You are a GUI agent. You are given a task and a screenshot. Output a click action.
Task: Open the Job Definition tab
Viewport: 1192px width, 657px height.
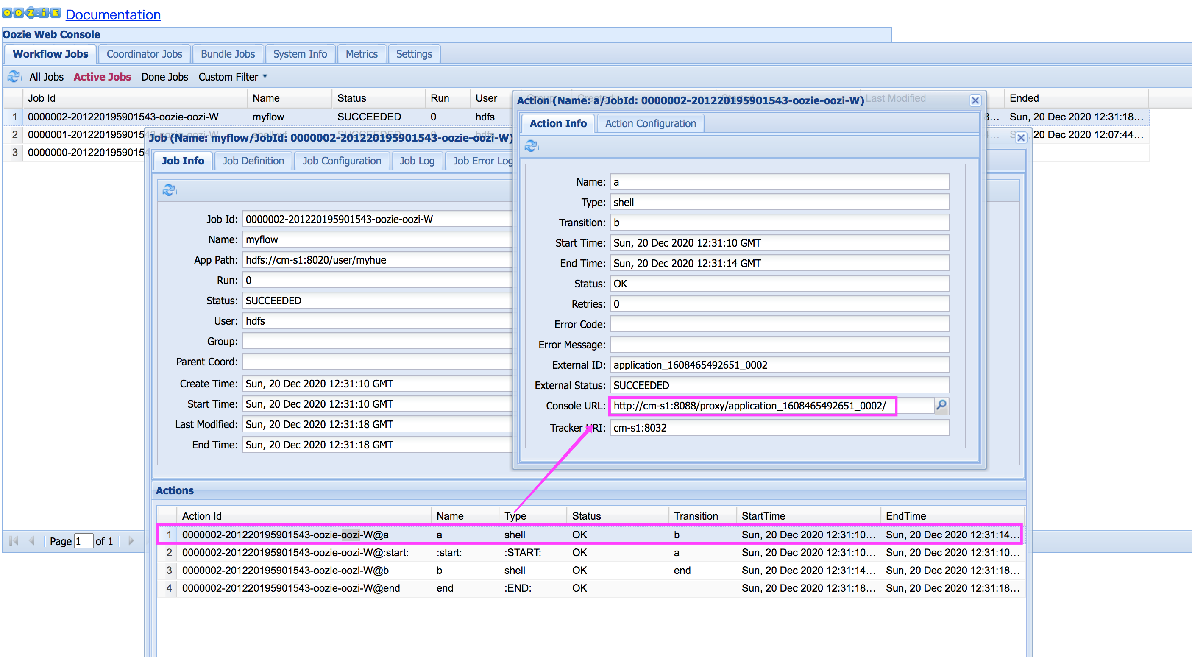(253, 161)
